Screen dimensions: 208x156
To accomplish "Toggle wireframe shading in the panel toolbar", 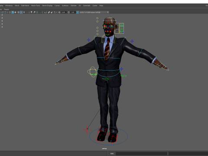I will point(10,12).
